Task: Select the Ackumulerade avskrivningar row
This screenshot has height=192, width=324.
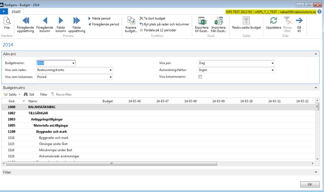Action: [x=158, y=156]
